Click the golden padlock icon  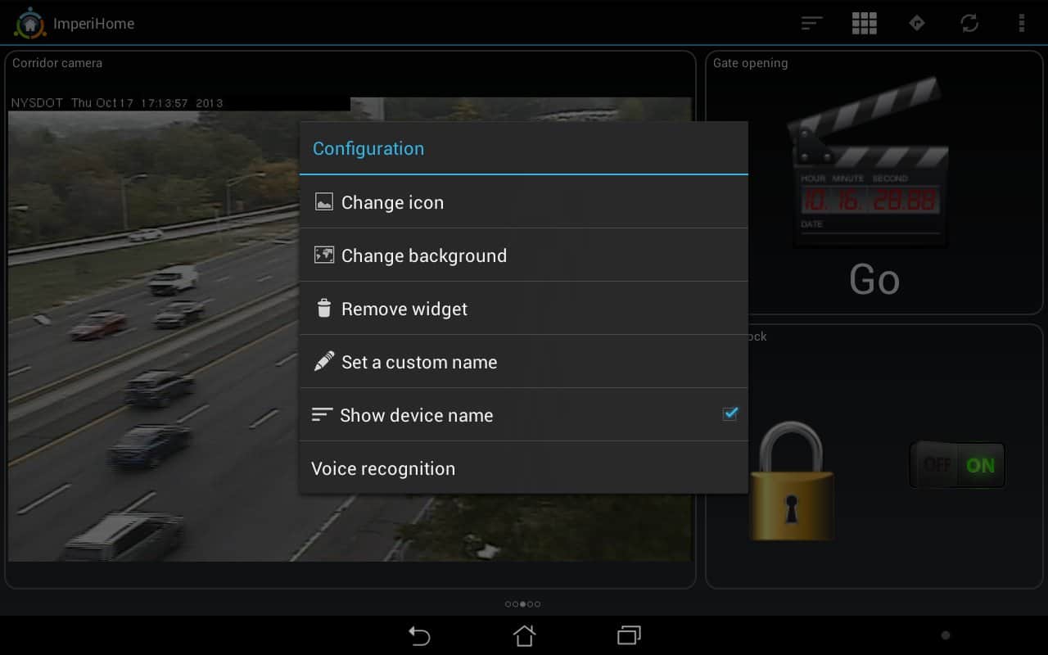[x=791, y=483]
